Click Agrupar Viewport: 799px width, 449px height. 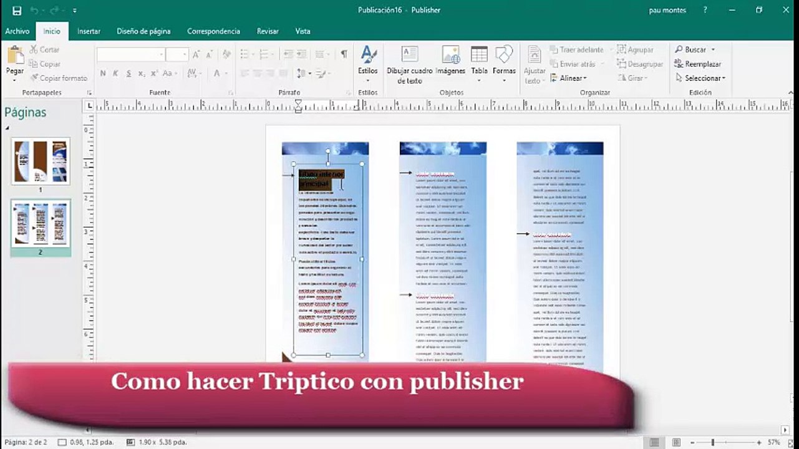[x=635, y=49]
